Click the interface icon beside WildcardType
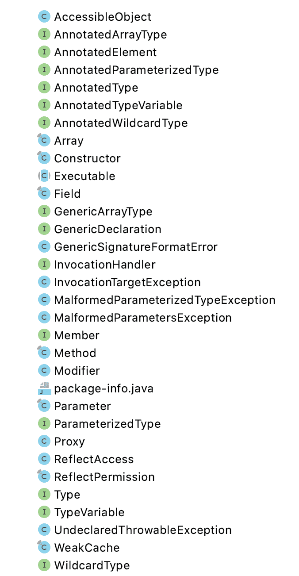299x576 pixels. tap(43, 565)
